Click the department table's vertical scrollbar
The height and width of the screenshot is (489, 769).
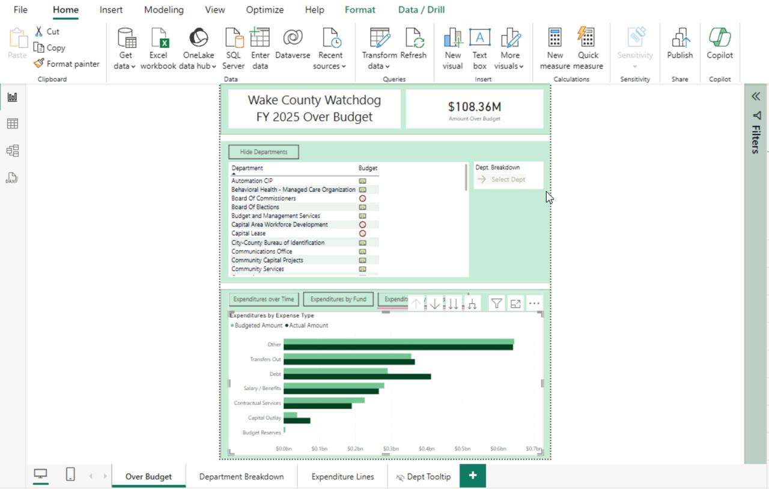[466, 177]
